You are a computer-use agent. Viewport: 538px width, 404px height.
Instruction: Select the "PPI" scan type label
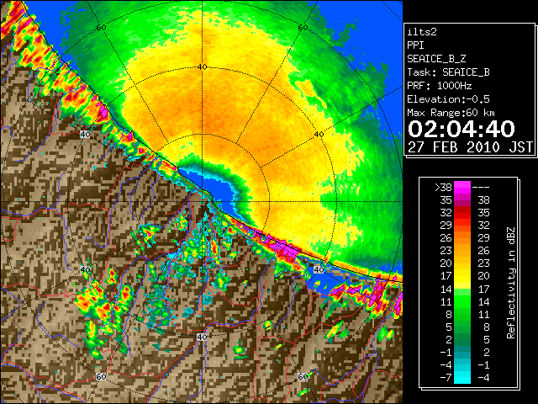pyautogui.click(x=415, y=45)
